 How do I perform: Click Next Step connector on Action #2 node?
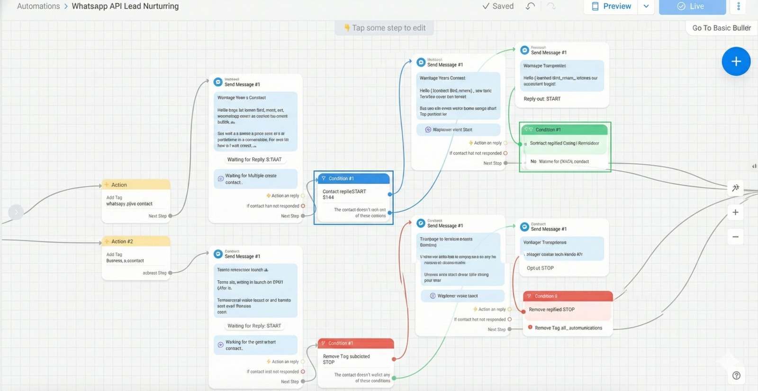click(x=170, y=273)
